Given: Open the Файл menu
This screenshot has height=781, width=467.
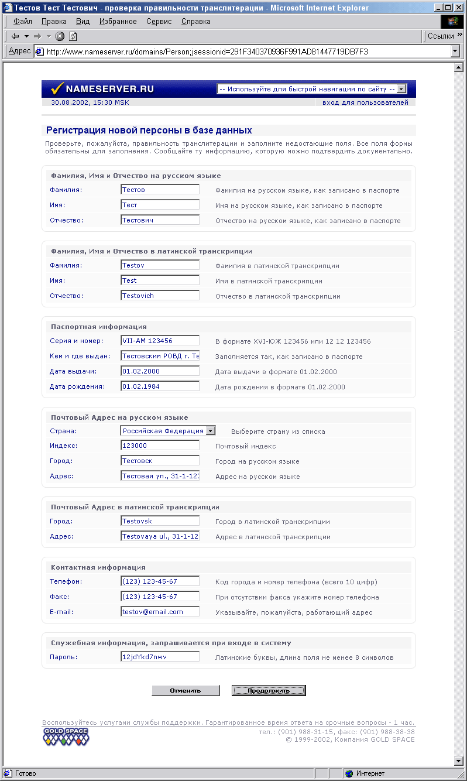Looking at the screenshot, I should click(x=23, y=22).
